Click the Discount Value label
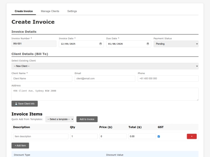 [115, 155]
